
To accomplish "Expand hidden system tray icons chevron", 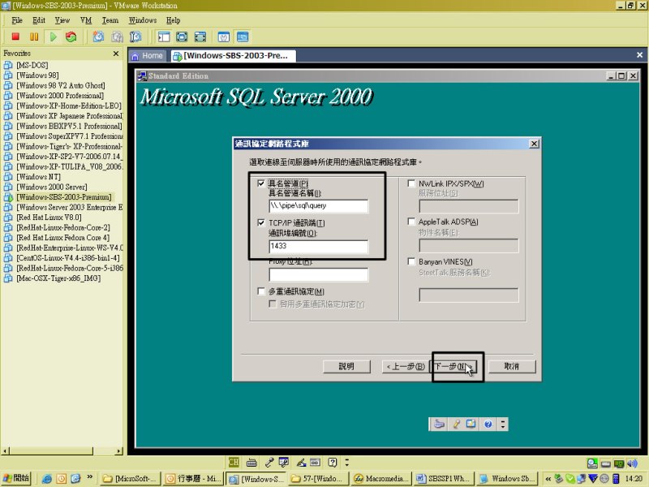I will click(x=548, y=479).
